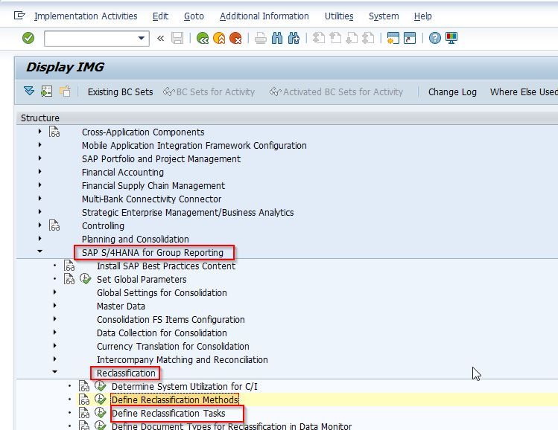The width and height of the screenshot is (558, 430).
Task: Select Intercompany Matching and Reconciliation entry
Action: (x=183, y=360)
